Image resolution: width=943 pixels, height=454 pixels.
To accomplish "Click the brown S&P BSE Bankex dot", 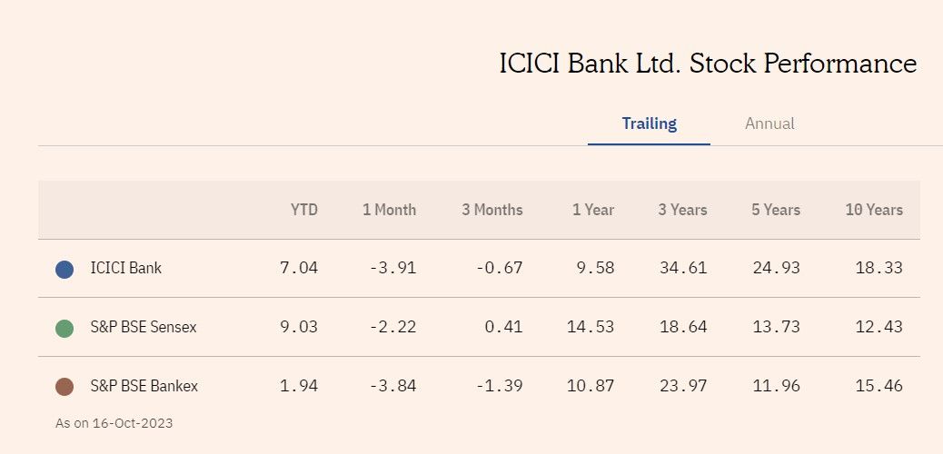I will click(x=65, y=387).
